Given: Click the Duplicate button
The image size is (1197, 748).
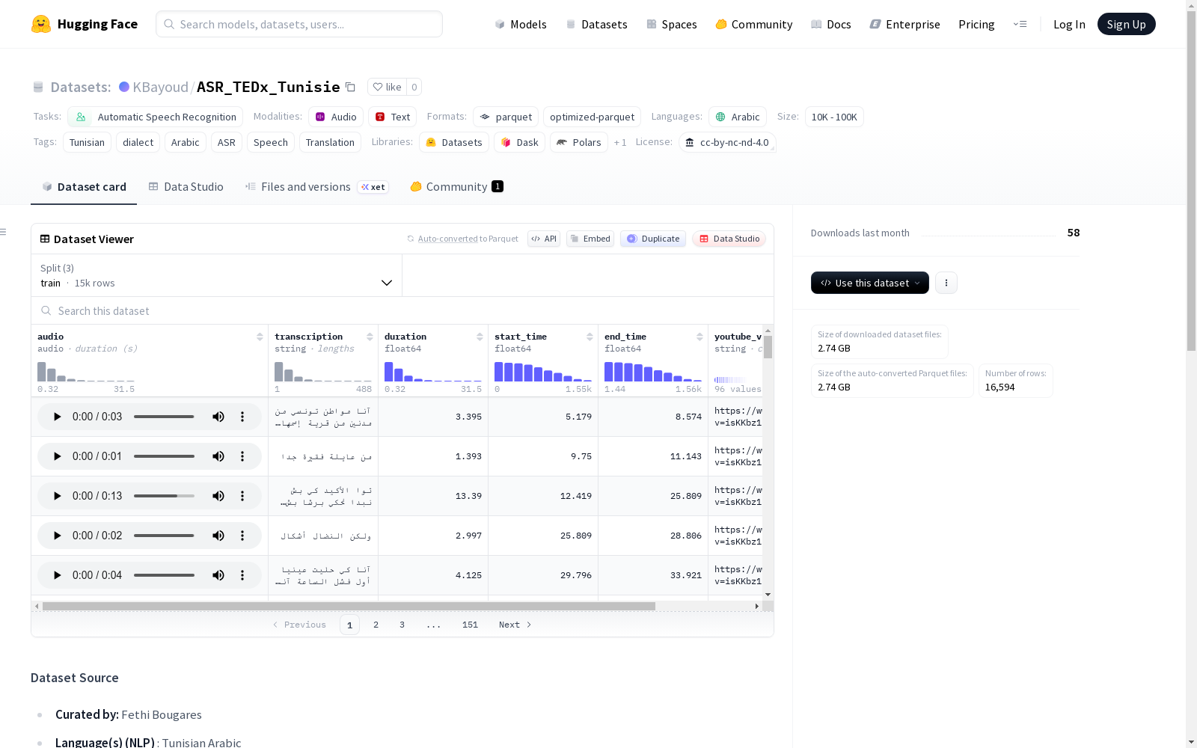Looking at the screenshot, I should [653, 239].
